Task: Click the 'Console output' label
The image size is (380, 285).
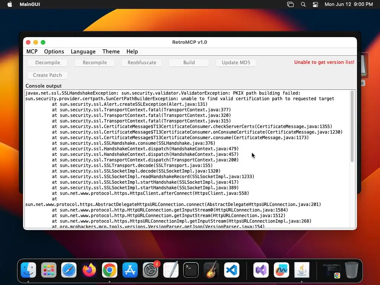Action: [44, 86]
